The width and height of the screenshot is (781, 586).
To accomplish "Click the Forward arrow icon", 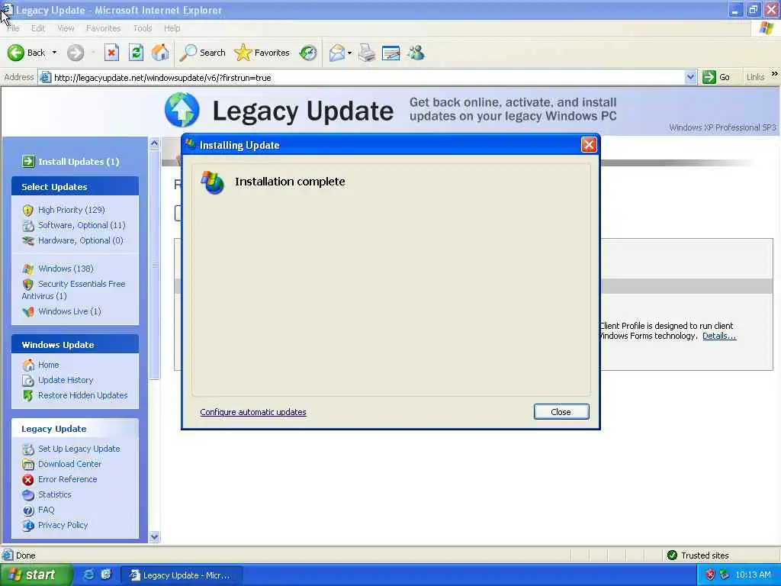I will 76,53.
